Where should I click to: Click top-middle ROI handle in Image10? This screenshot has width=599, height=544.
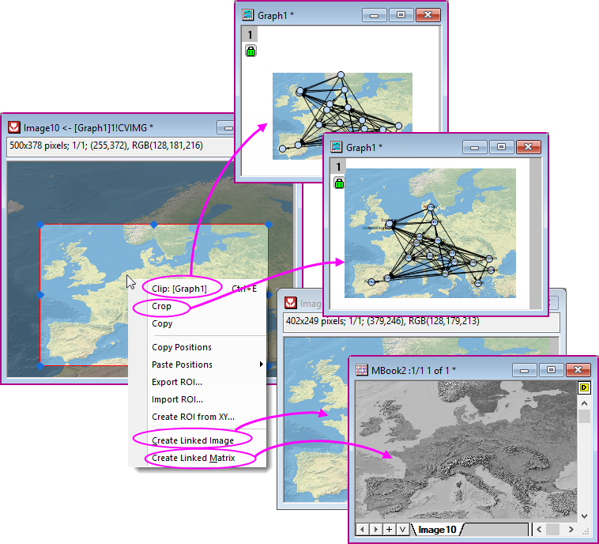coord(153,225)
